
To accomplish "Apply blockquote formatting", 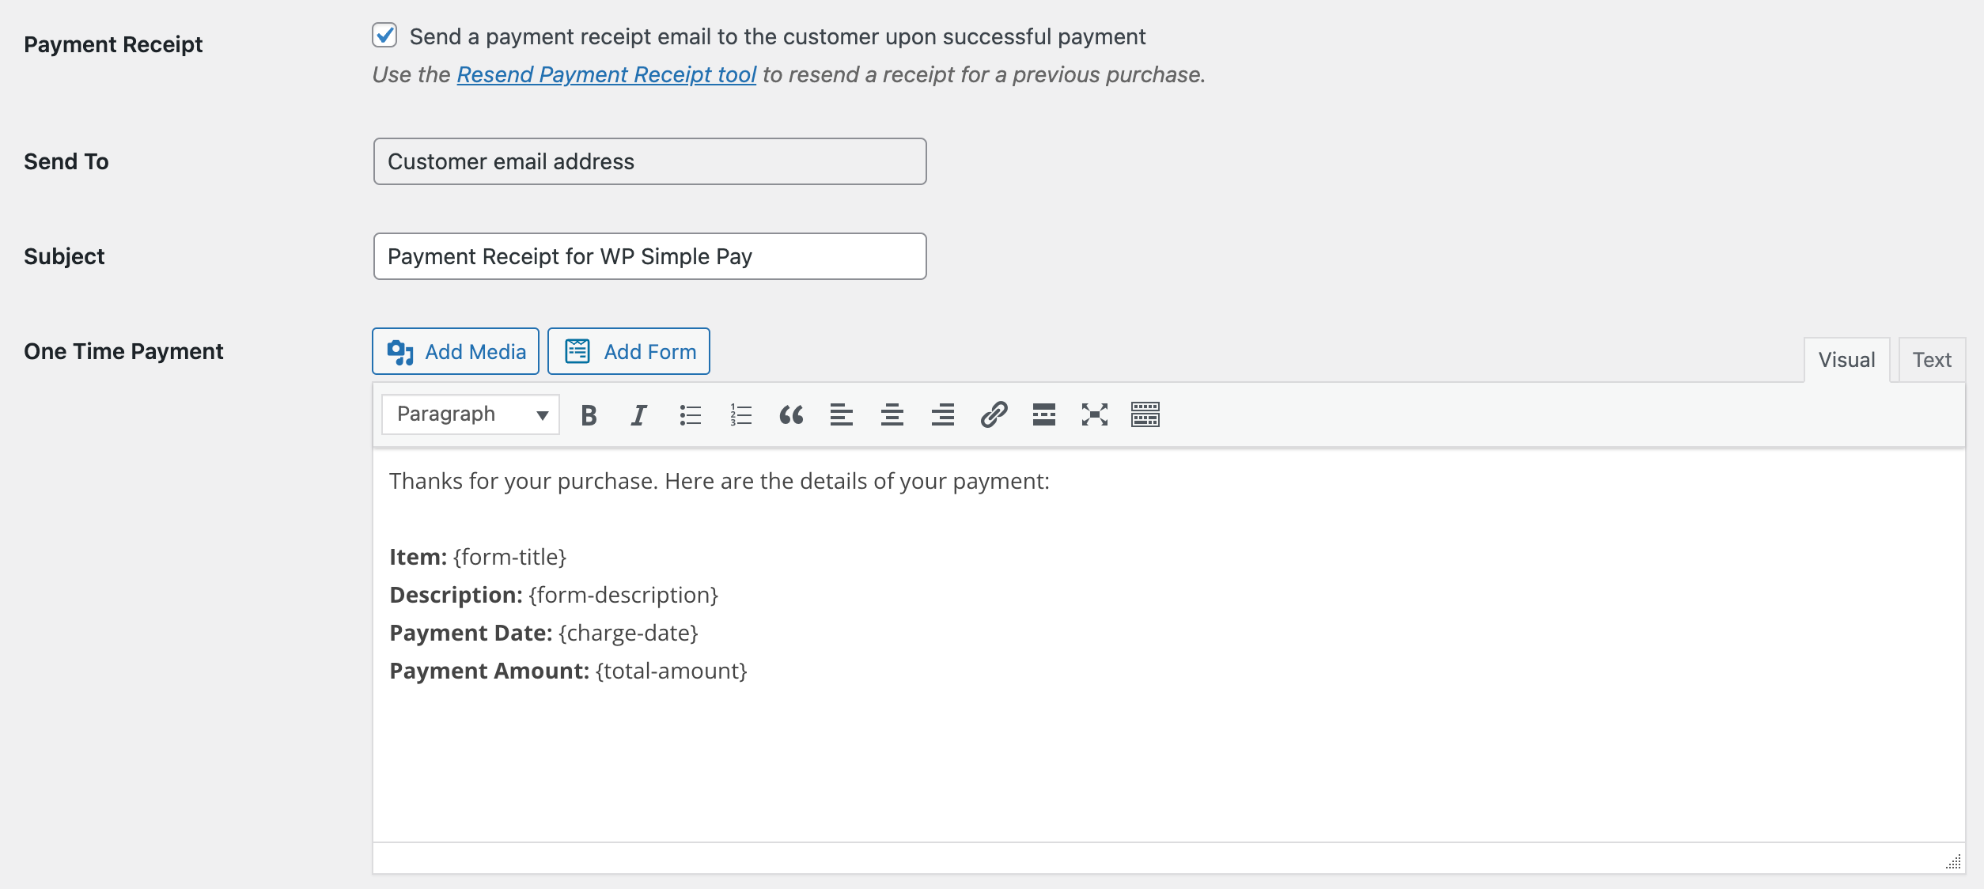I will pos(791,414).
